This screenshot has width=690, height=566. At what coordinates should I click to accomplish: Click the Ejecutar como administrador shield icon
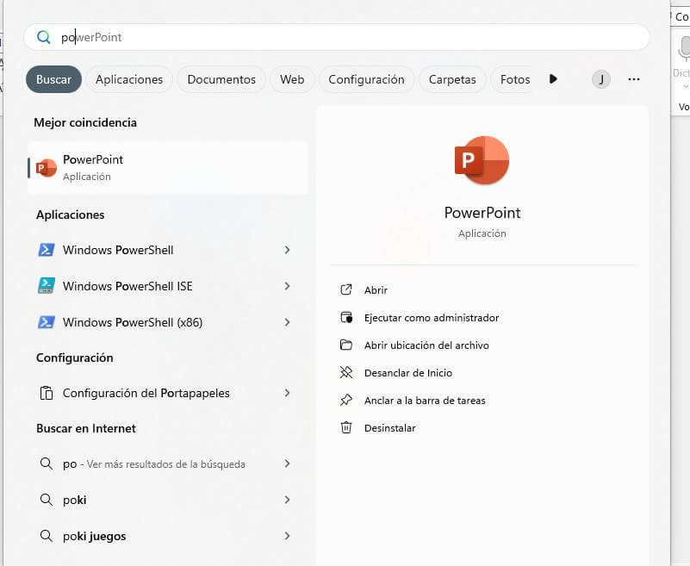346,318
